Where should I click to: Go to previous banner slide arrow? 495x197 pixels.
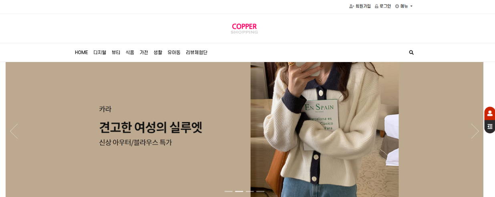click(x=14, y=131)
